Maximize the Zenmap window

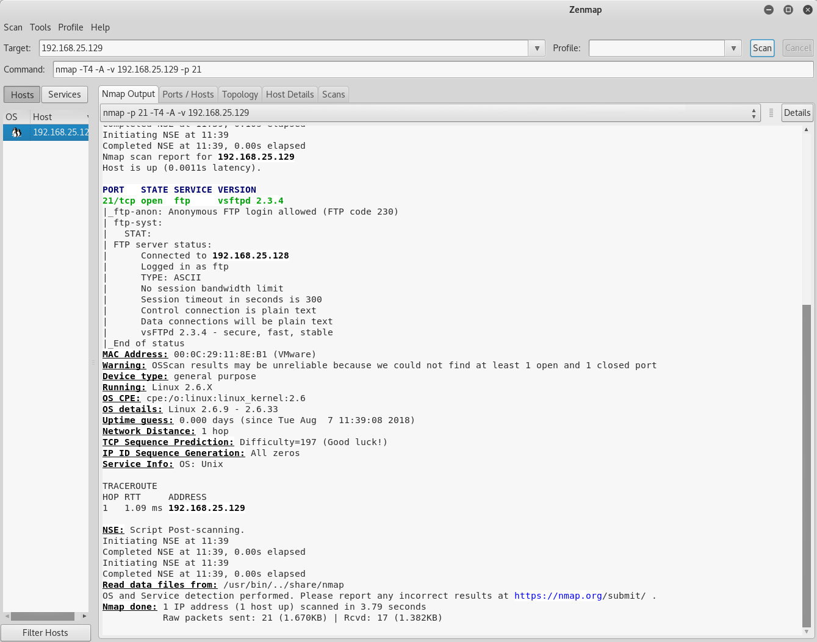[788, 10]
